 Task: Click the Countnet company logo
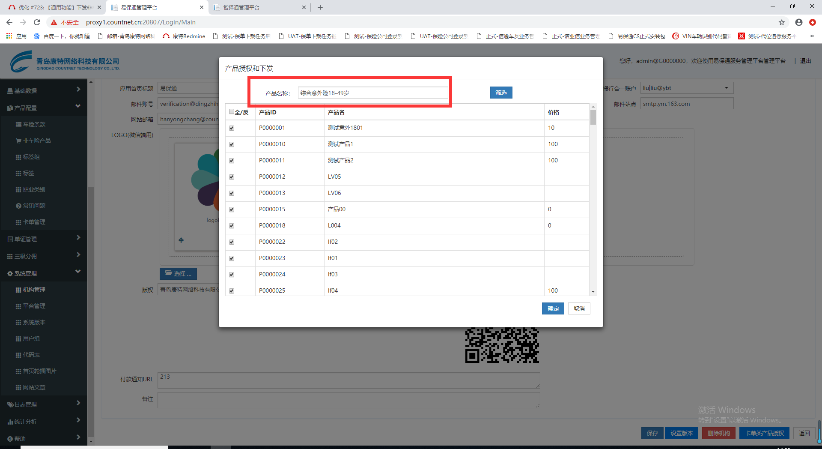tap(65, 61)
